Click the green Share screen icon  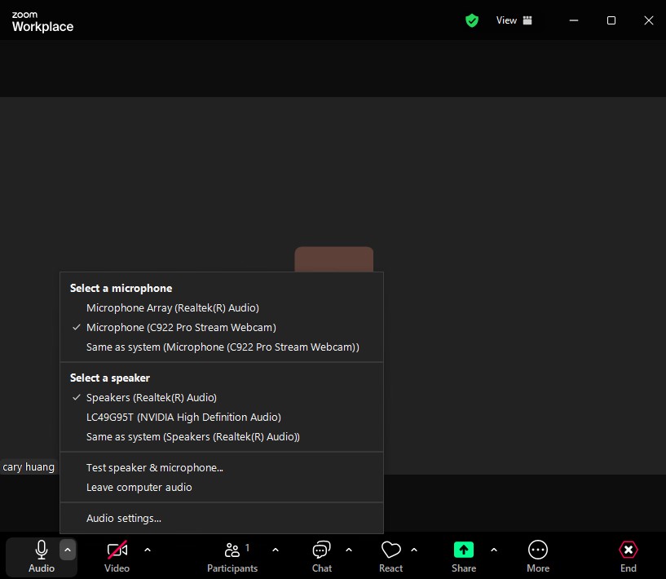coord(464,550)
